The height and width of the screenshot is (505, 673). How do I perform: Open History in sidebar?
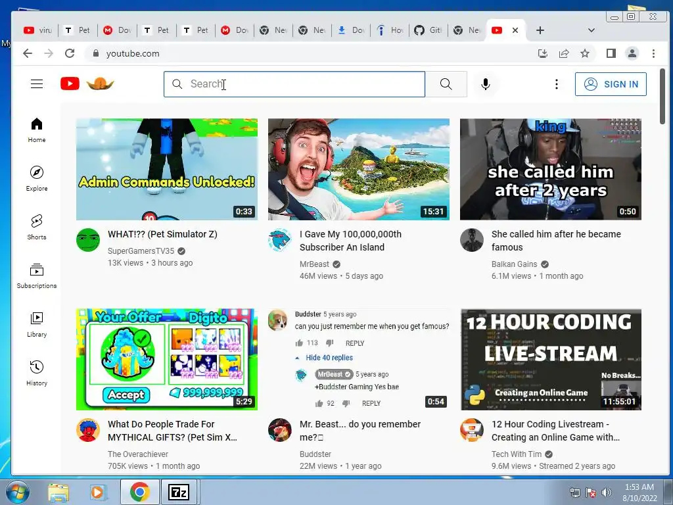[x=37, y=373]
